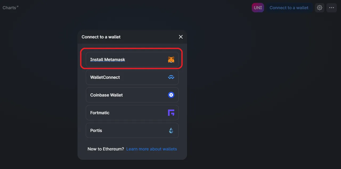Select WalletConnect as the wallet

click(132, 77)
